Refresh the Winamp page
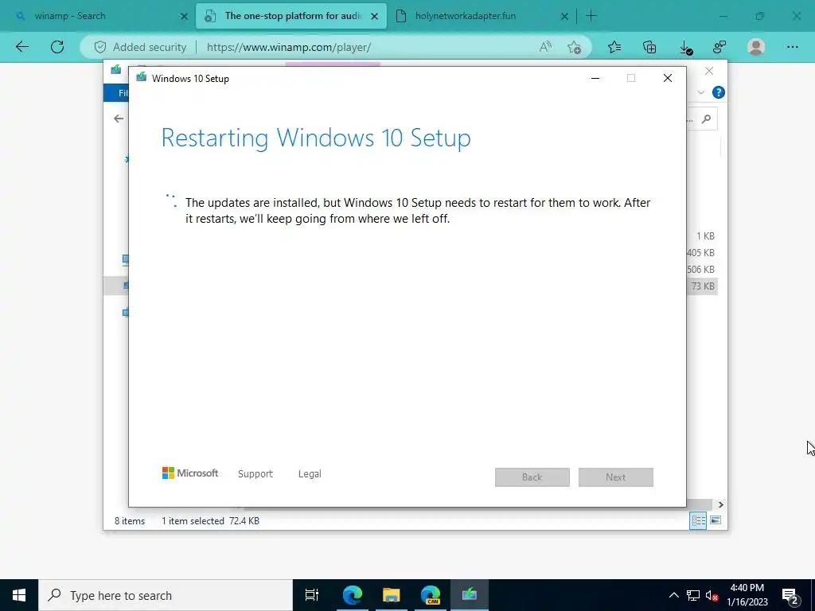The height and width of the screenshot is (611, 815). (57, 47)
